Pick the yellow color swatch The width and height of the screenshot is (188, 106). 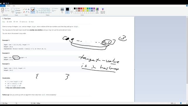pyautogui.click(x=85, y=9)
